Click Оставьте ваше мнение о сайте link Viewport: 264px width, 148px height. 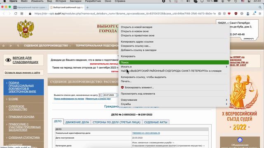click(22, 73)
